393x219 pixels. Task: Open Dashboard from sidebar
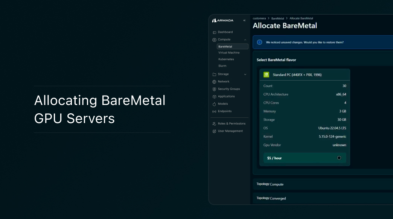tap(225, 32)
